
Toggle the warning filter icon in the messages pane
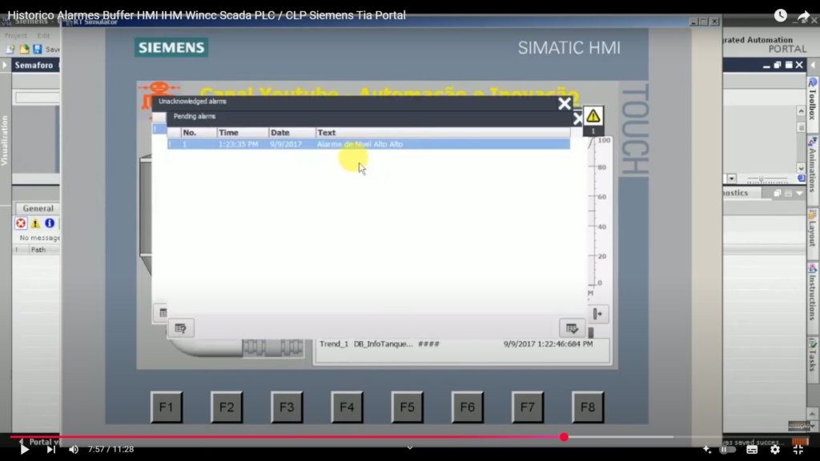click(x=35, y=224)
